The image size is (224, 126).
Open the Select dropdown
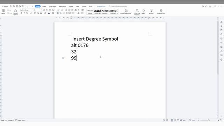click(143, 12)
